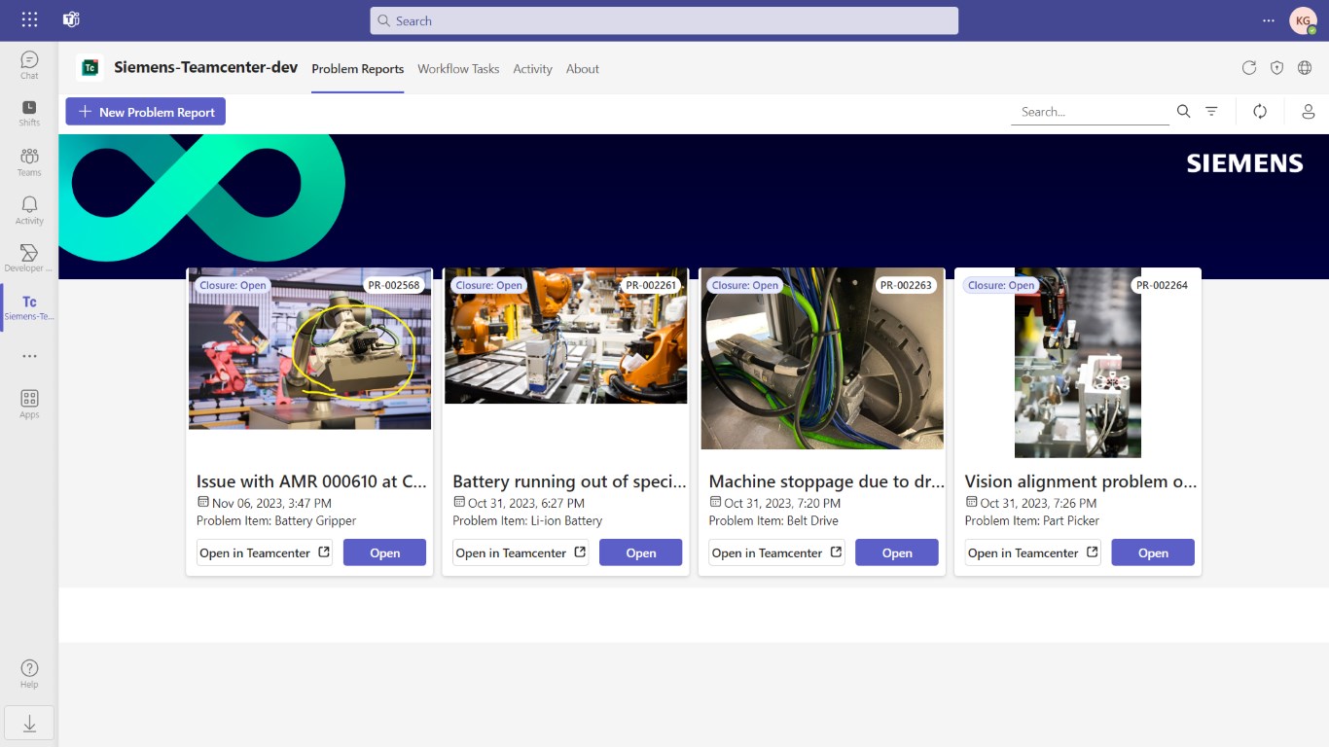Image resolution: width=1329 pixels, height=747 pixels.
Task: Click date 'Nov 06, 2023, 3:47 PM'
Action: pyautogui.click(x=271, y=503)
